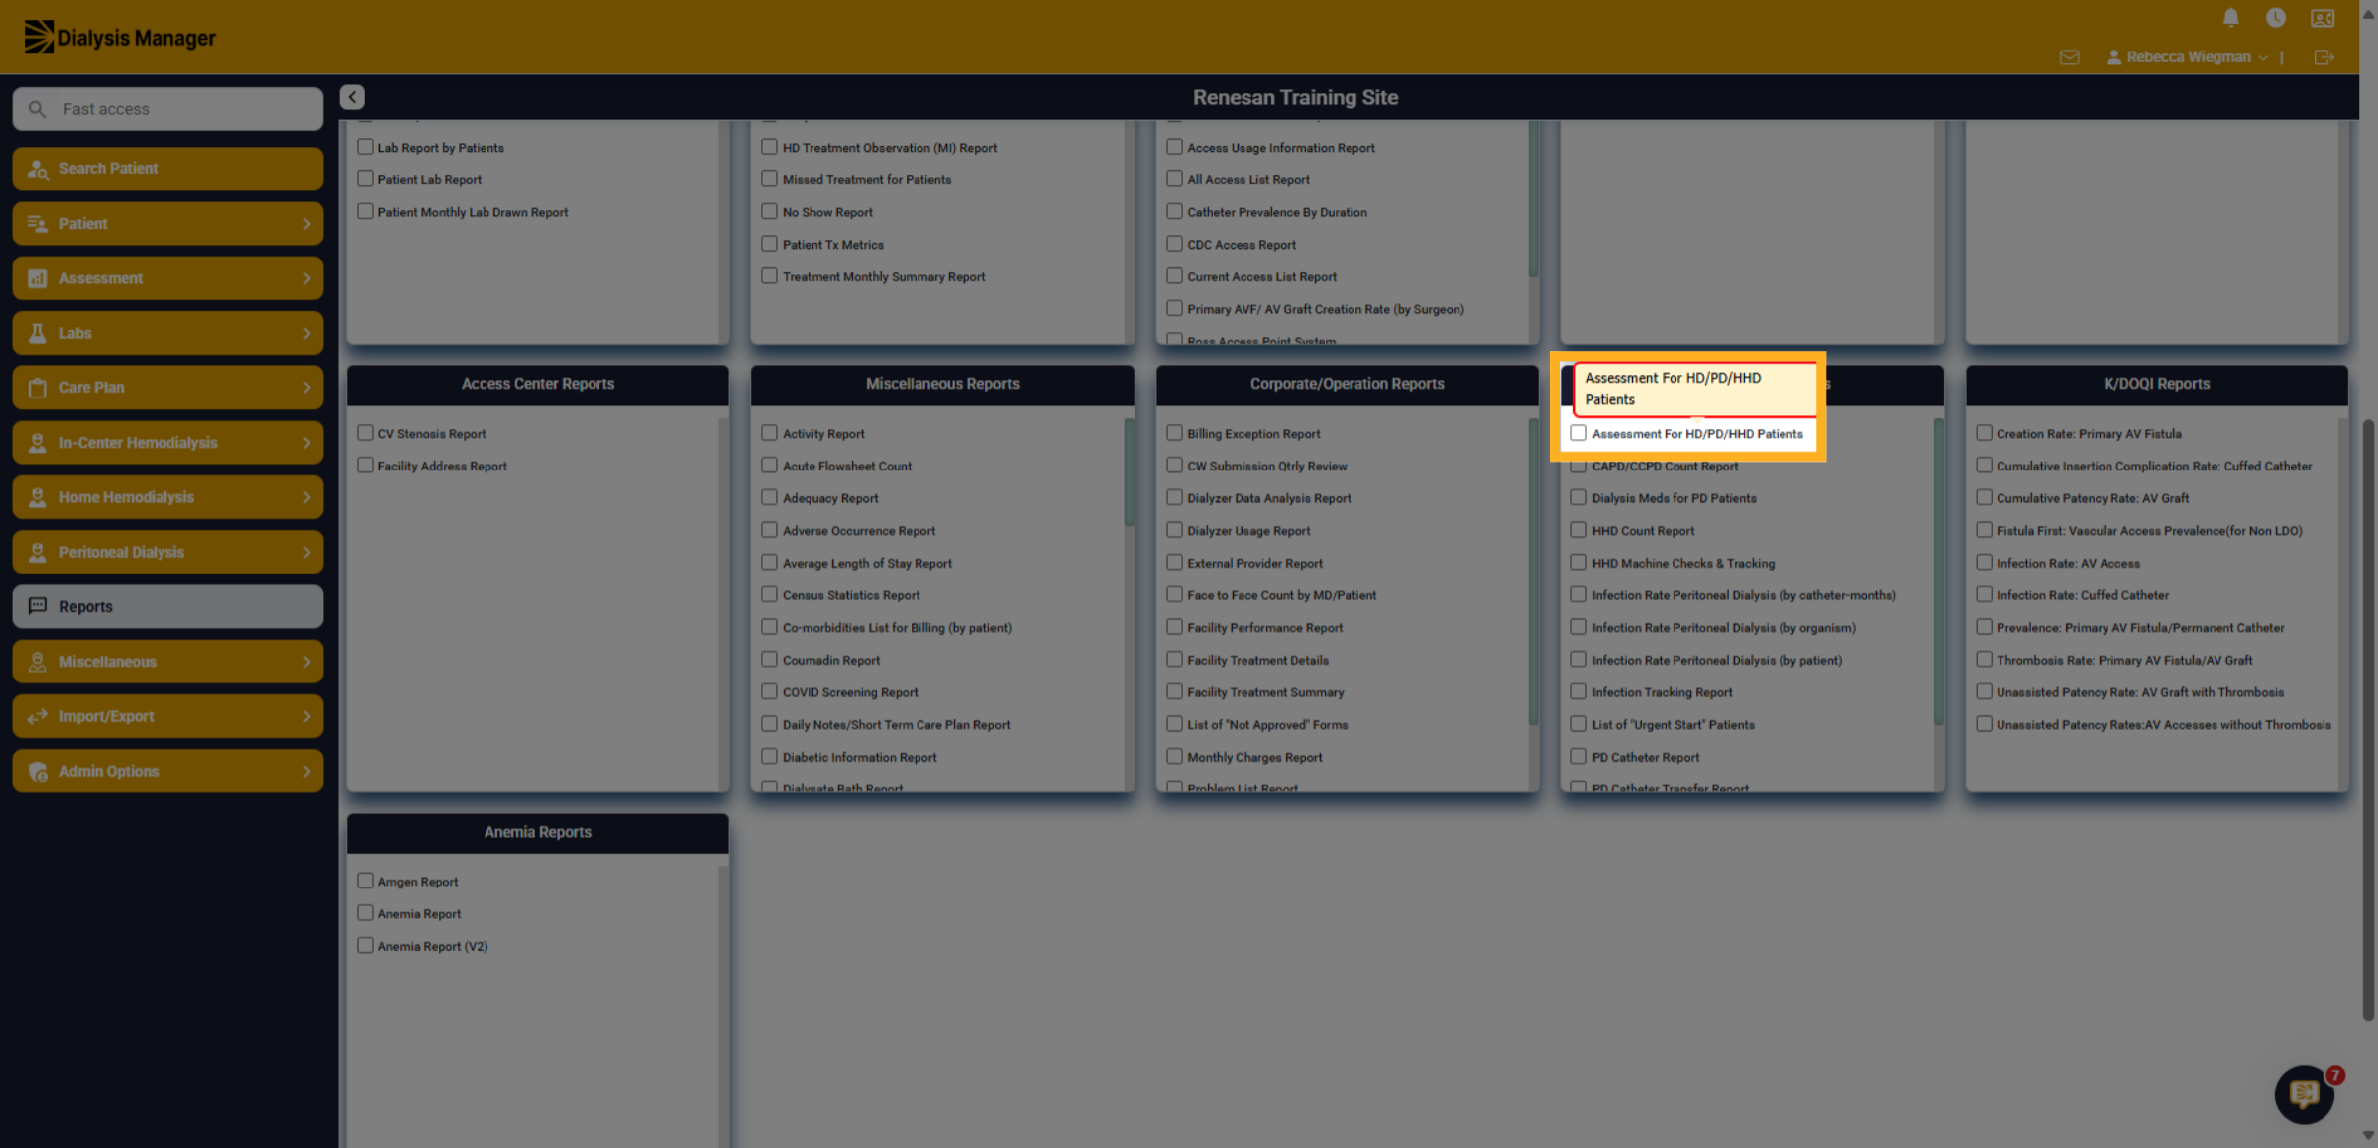This screenshot has height=1148, width=2378.
Task: Open the contact card icon in header
Action: 2323,18
